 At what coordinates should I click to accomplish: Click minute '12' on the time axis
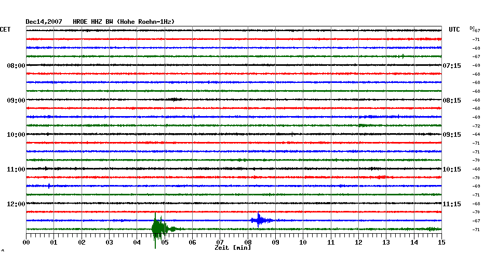358,243
